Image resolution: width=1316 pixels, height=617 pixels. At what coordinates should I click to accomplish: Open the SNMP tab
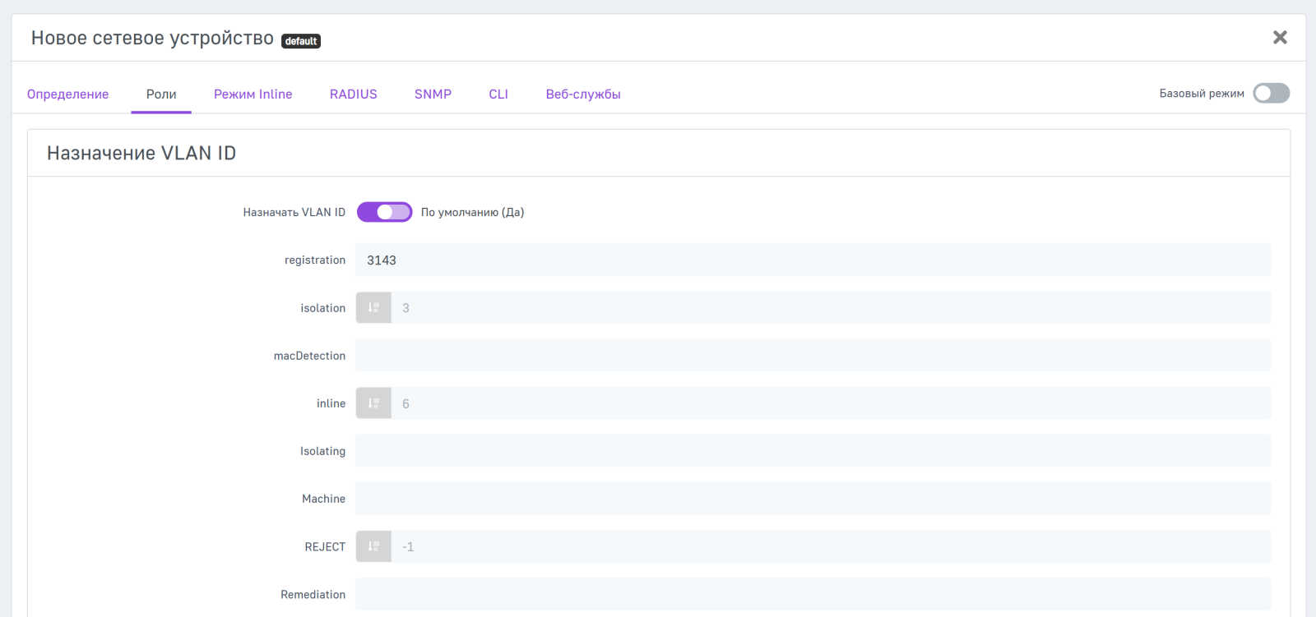coord(433,94)
